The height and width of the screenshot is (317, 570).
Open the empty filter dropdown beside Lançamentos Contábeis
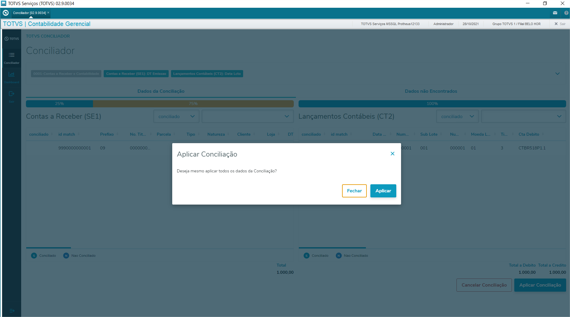tap(524, 116)
